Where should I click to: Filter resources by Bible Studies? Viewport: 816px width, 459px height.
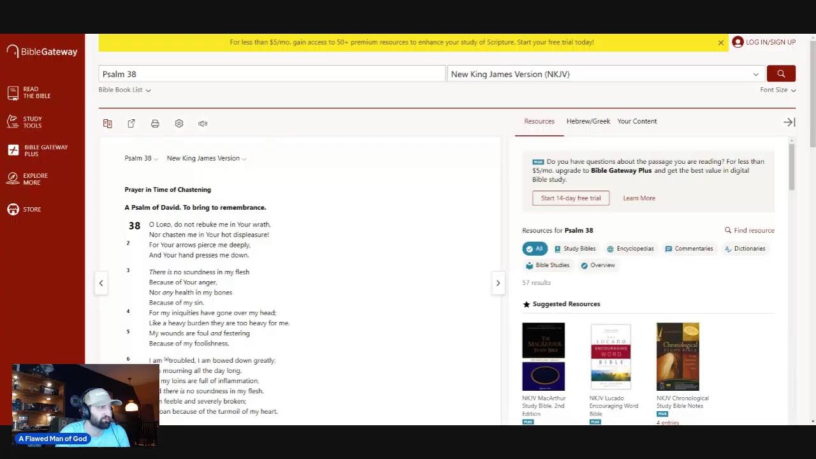548,265
